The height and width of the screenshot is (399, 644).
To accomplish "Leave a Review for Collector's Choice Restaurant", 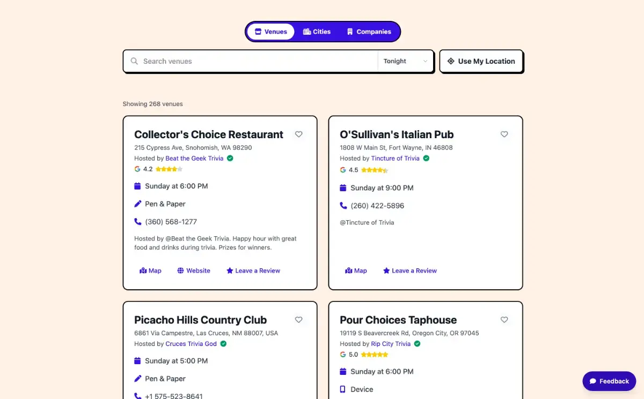I will pyautogui.click(x=253, y=270).
